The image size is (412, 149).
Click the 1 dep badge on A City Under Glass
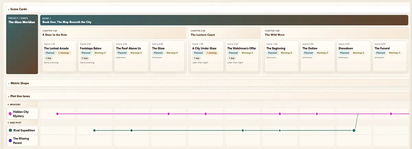pos(196,58)
